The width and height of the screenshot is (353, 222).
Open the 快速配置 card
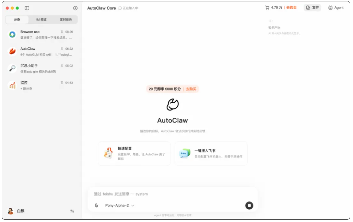point(134,153)
